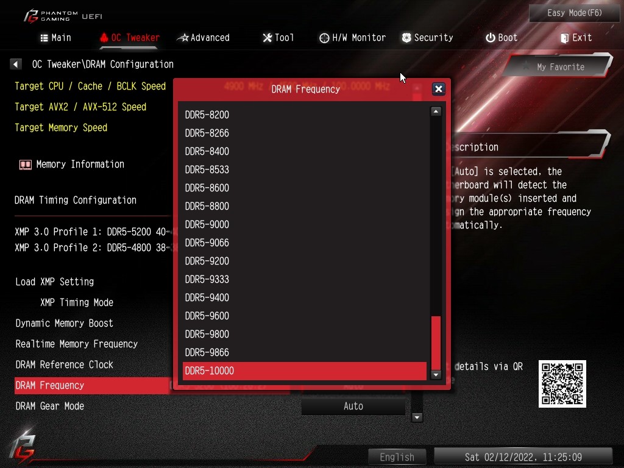This screenshot has width=624, height=468.
Task: Click the settings page scroll down arrow
Action: [x=417, y=417]
